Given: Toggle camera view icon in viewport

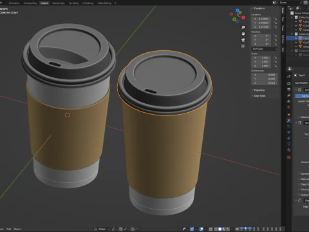Looking at the screenshot, I should click(243, 40).
